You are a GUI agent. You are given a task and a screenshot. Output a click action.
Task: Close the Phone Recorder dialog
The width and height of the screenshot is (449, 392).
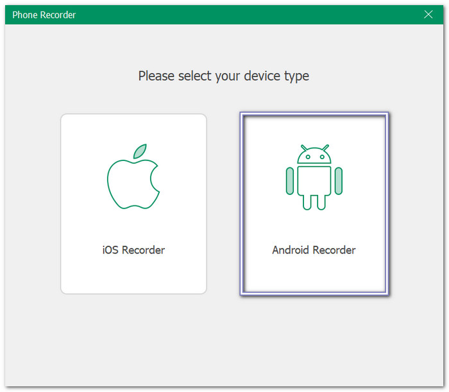(428, 14)
